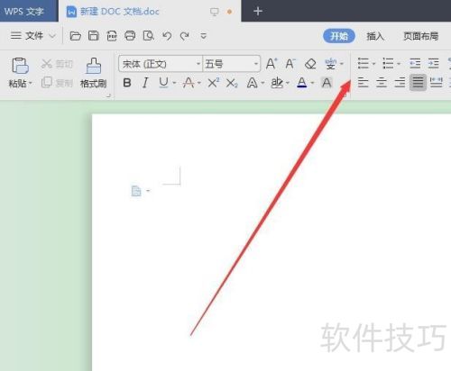Image resolution: width=451 pixels, height=371 pixels.
Task: Click the Save icon
Action: point(94,36)
